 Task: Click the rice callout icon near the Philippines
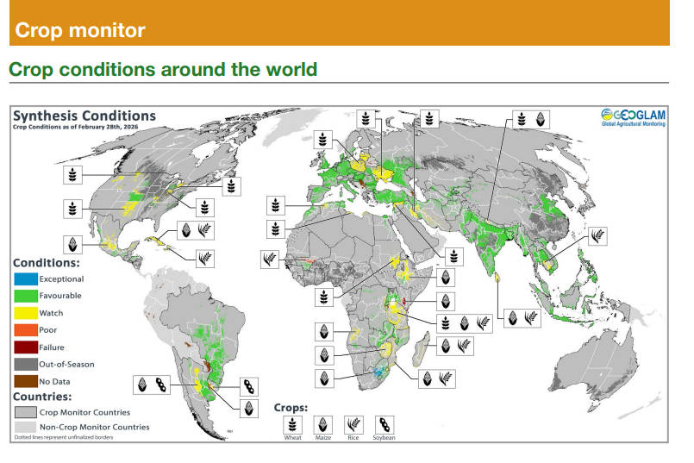tap(597, 234)
